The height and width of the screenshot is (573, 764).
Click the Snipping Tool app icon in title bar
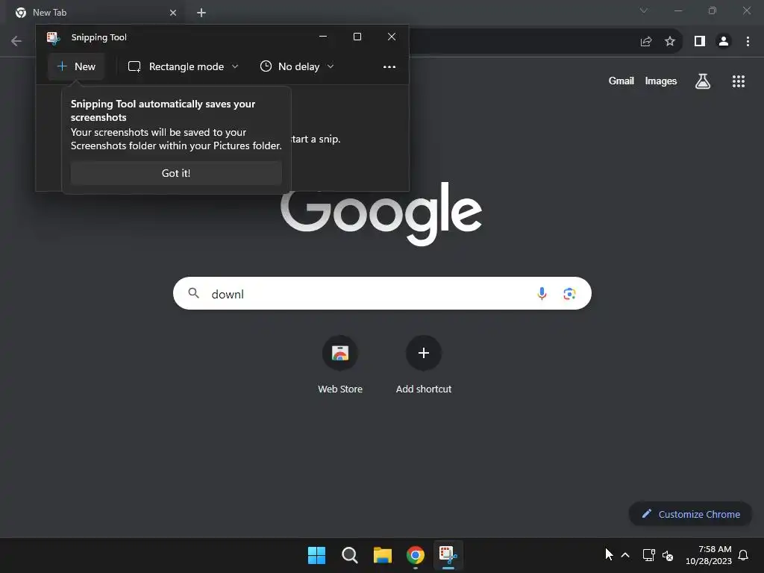[53, 37]
